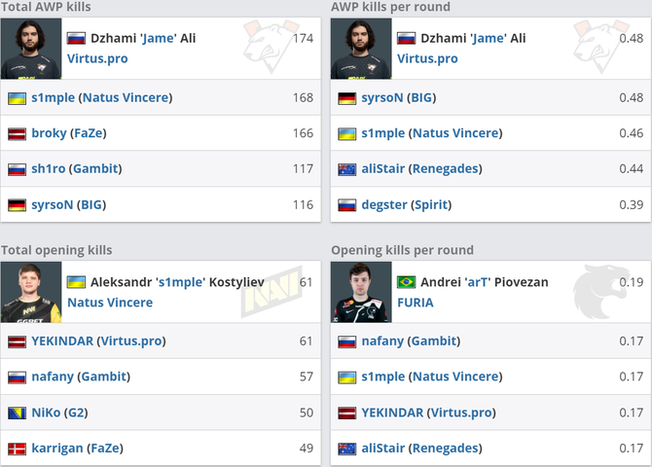
Task: Open degster (Spirit) player link
Action: (406, 204)
